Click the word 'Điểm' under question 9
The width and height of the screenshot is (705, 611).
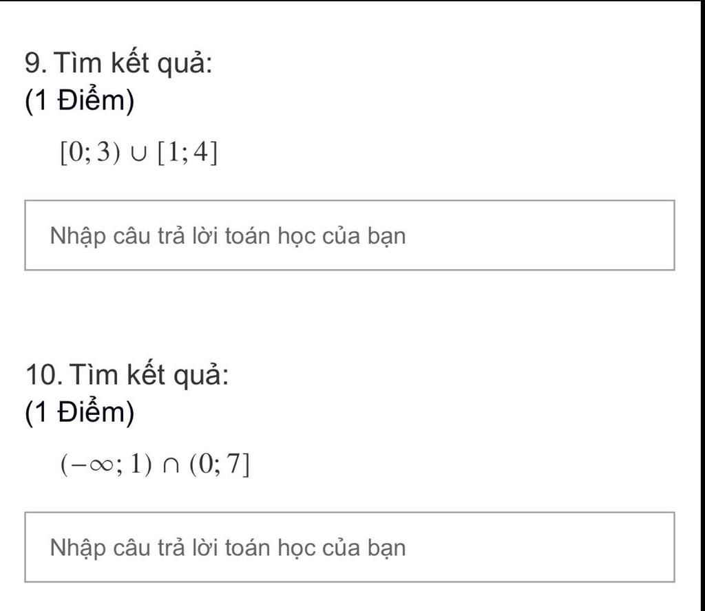90,99
